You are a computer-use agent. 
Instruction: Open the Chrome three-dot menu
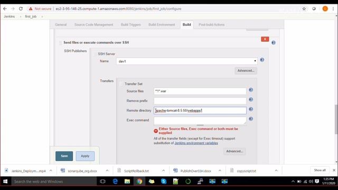333,9
